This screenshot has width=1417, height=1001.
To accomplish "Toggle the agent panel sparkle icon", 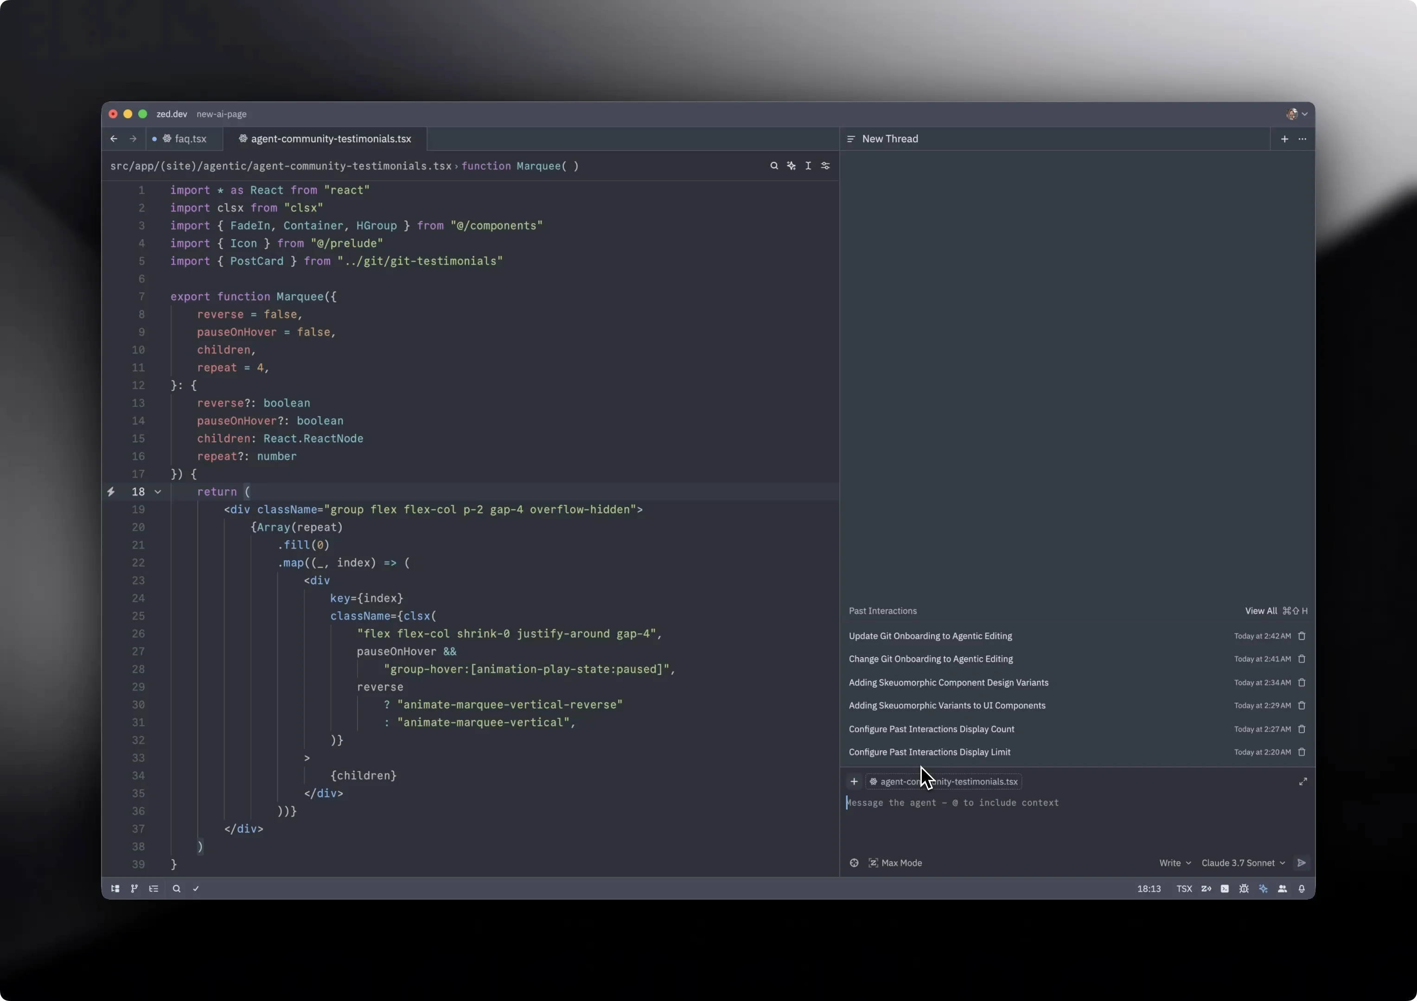I will click(x=1264, y=889).
